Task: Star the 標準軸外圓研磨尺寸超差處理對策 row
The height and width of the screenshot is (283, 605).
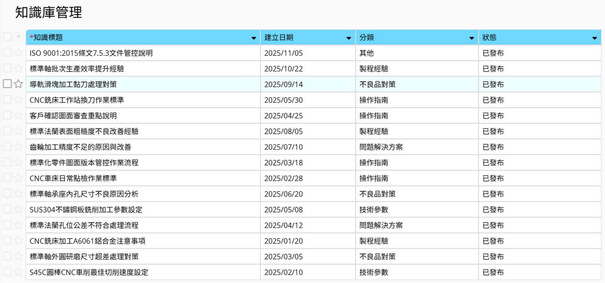Action: [x=18, y=257]
